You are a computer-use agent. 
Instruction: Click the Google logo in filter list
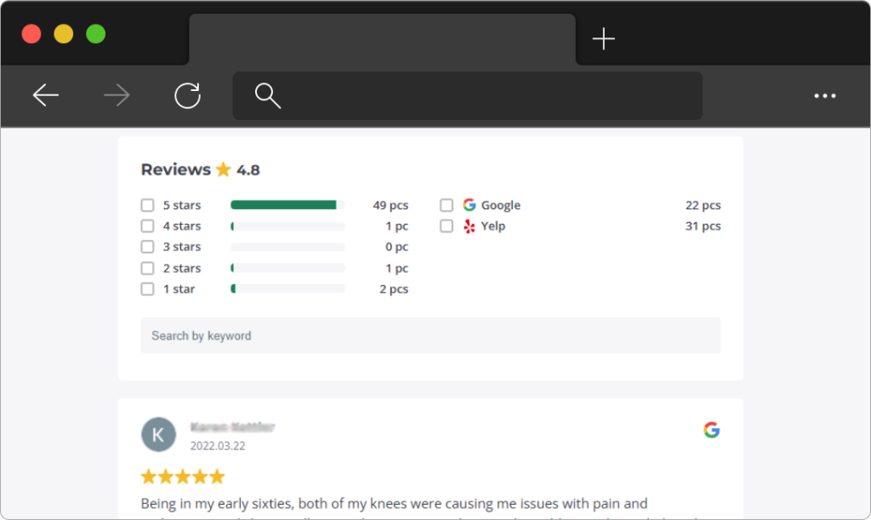pyautogui.click(x=470, y=205)
